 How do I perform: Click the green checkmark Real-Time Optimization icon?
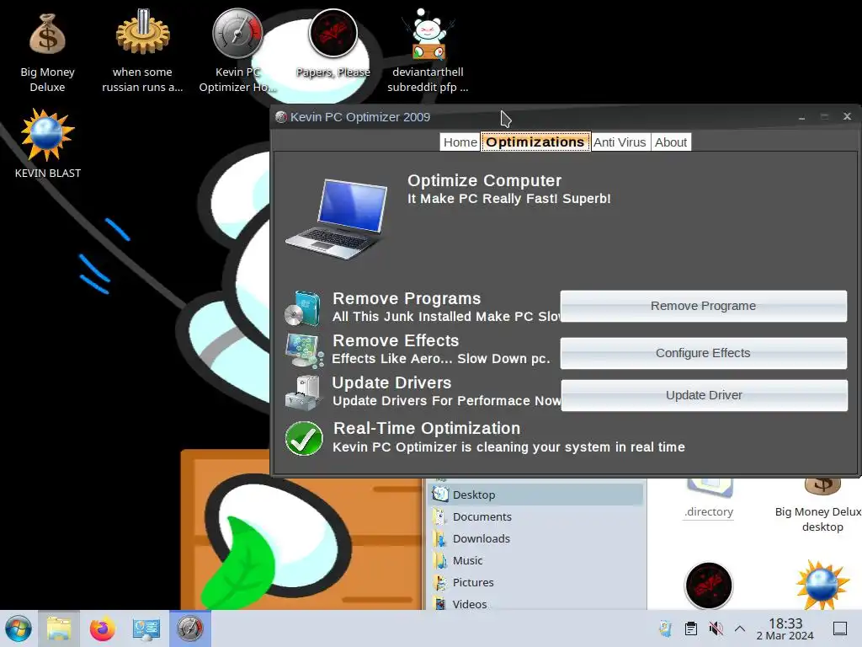coord(304,438)
